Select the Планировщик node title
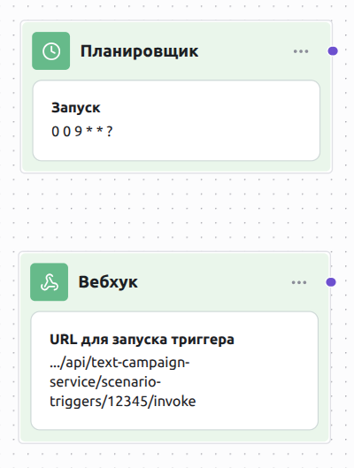Screen dimensions: 354x468 pos(140,51)
